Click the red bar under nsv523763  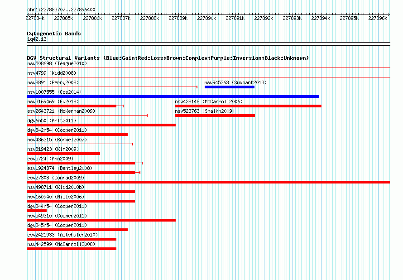[215, 116]
